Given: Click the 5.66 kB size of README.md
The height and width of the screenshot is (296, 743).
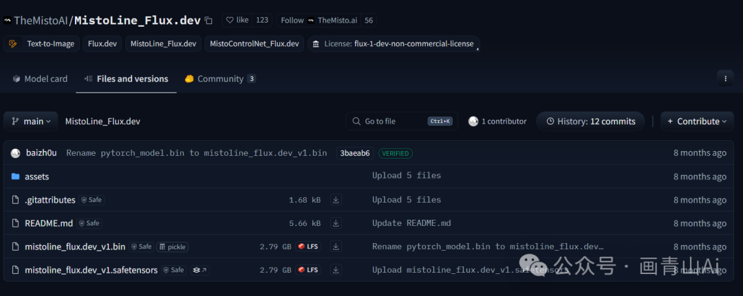Looking at the screenshot, I should pos(305,223).
